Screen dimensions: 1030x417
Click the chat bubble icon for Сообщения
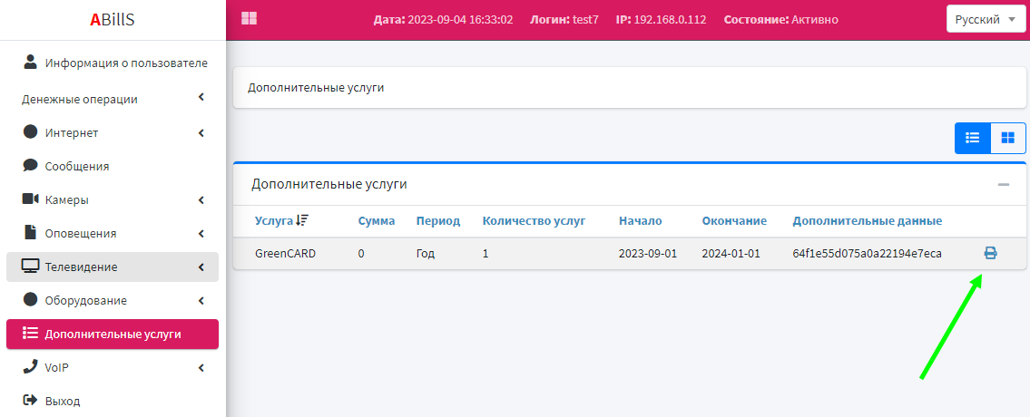click(30, 166)
